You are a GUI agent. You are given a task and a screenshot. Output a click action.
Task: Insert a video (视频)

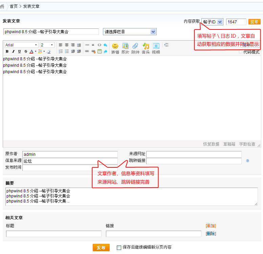[x=156, y=48]
